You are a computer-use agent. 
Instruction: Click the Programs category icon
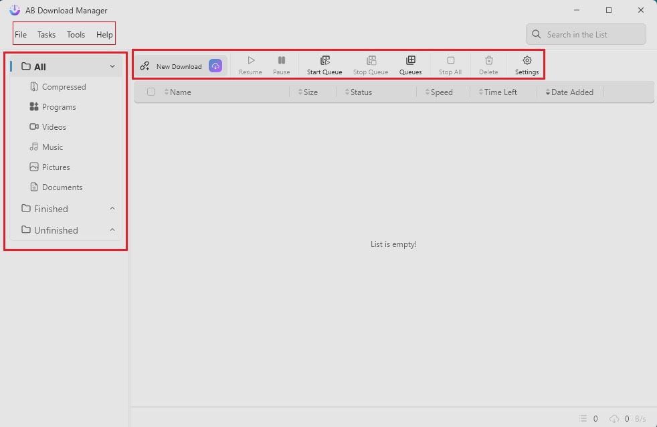(x=34, y=106)
